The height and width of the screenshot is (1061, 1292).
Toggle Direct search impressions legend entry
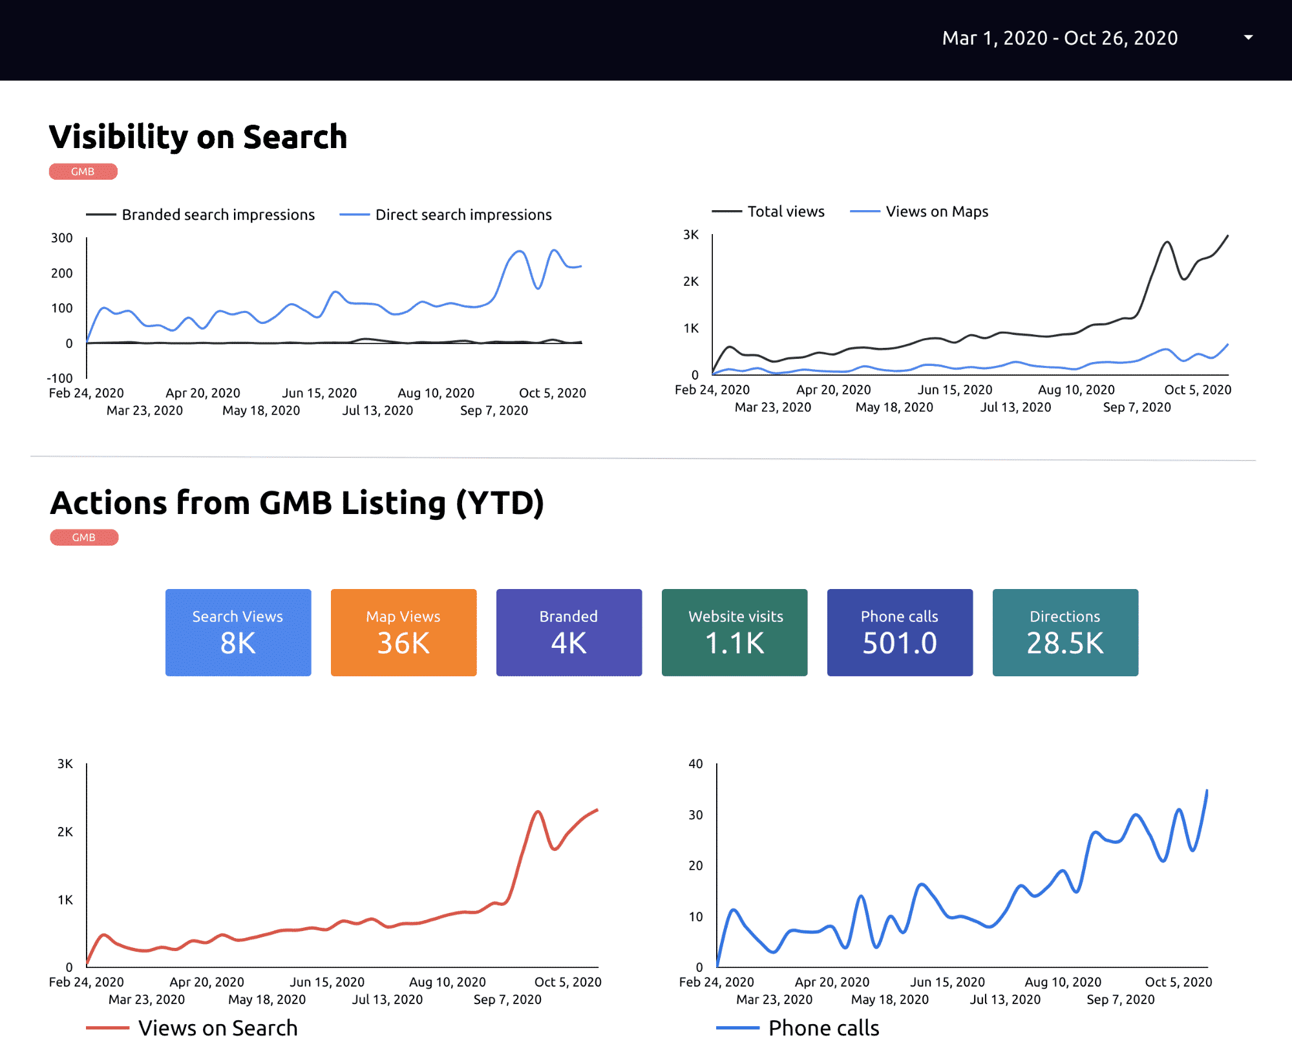coord(463,215)
